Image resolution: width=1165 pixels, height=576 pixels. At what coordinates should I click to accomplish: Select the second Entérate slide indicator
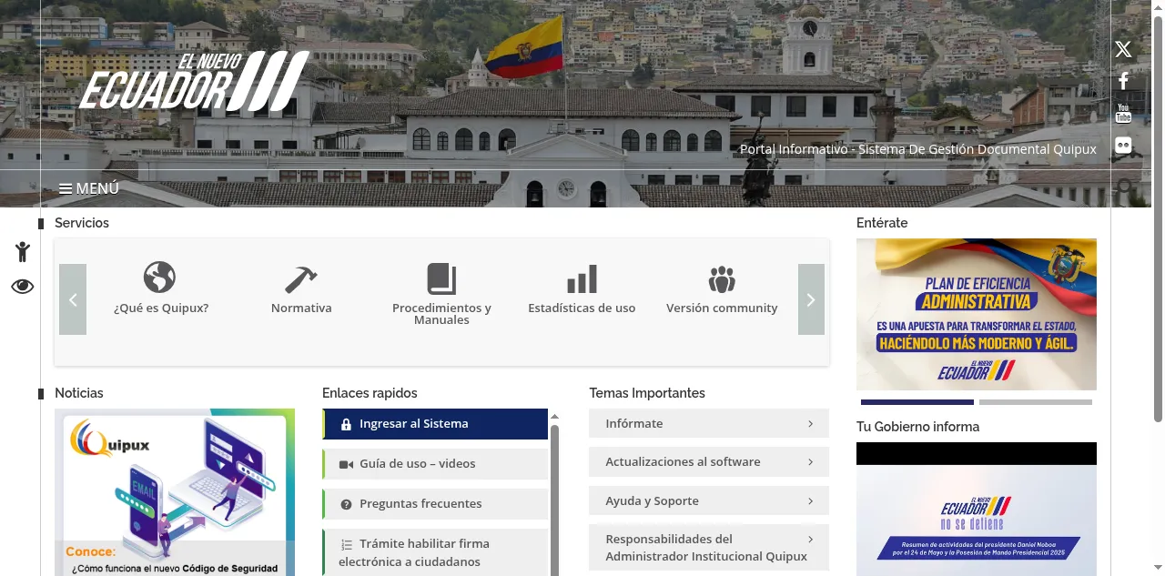pyautogui.click(x=1036, y=402)
